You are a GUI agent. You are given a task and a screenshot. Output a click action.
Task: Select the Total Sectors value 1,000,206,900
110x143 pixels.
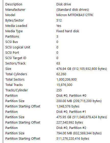coord(66,80)
